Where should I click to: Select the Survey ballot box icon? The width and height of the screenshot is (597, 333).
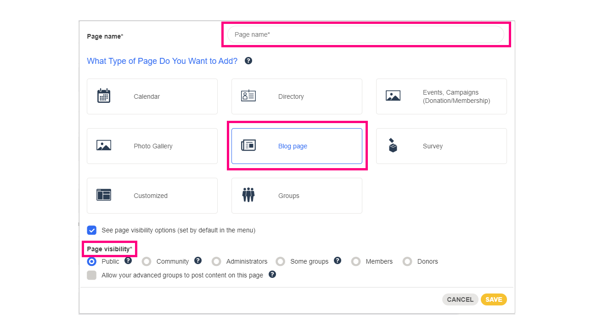tap(393, 146)
